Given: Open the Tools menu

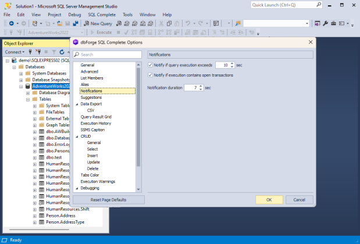Looking at the screenshot, I should 127,14.
